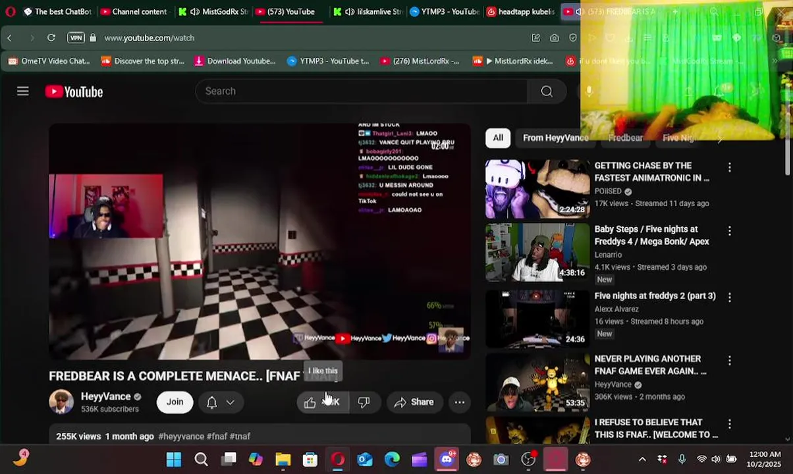This screenshot has height=474, width=793.
Task: Open Microsoft Edge from taskbar
Action: click(x=392, y=460)
